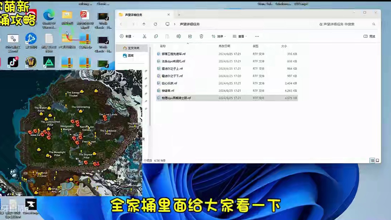Switch to details view at bottom right
This screenshot has width=391, height=220.
[x=372, y=161]
